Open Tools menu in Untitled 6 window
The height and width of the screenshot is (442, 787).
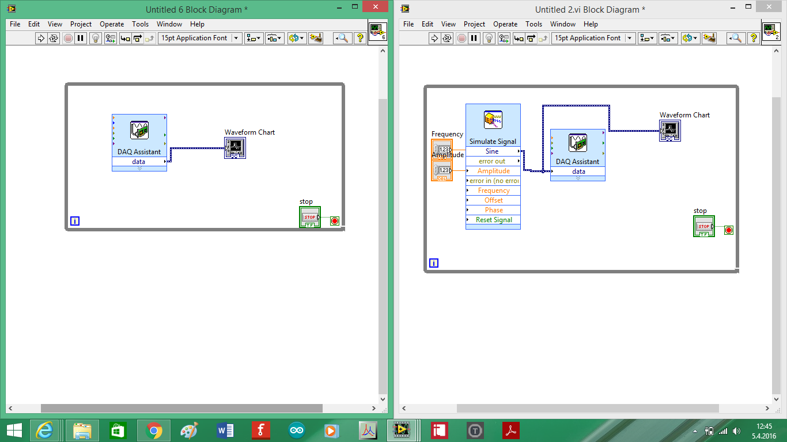click(x=140, y=24)
